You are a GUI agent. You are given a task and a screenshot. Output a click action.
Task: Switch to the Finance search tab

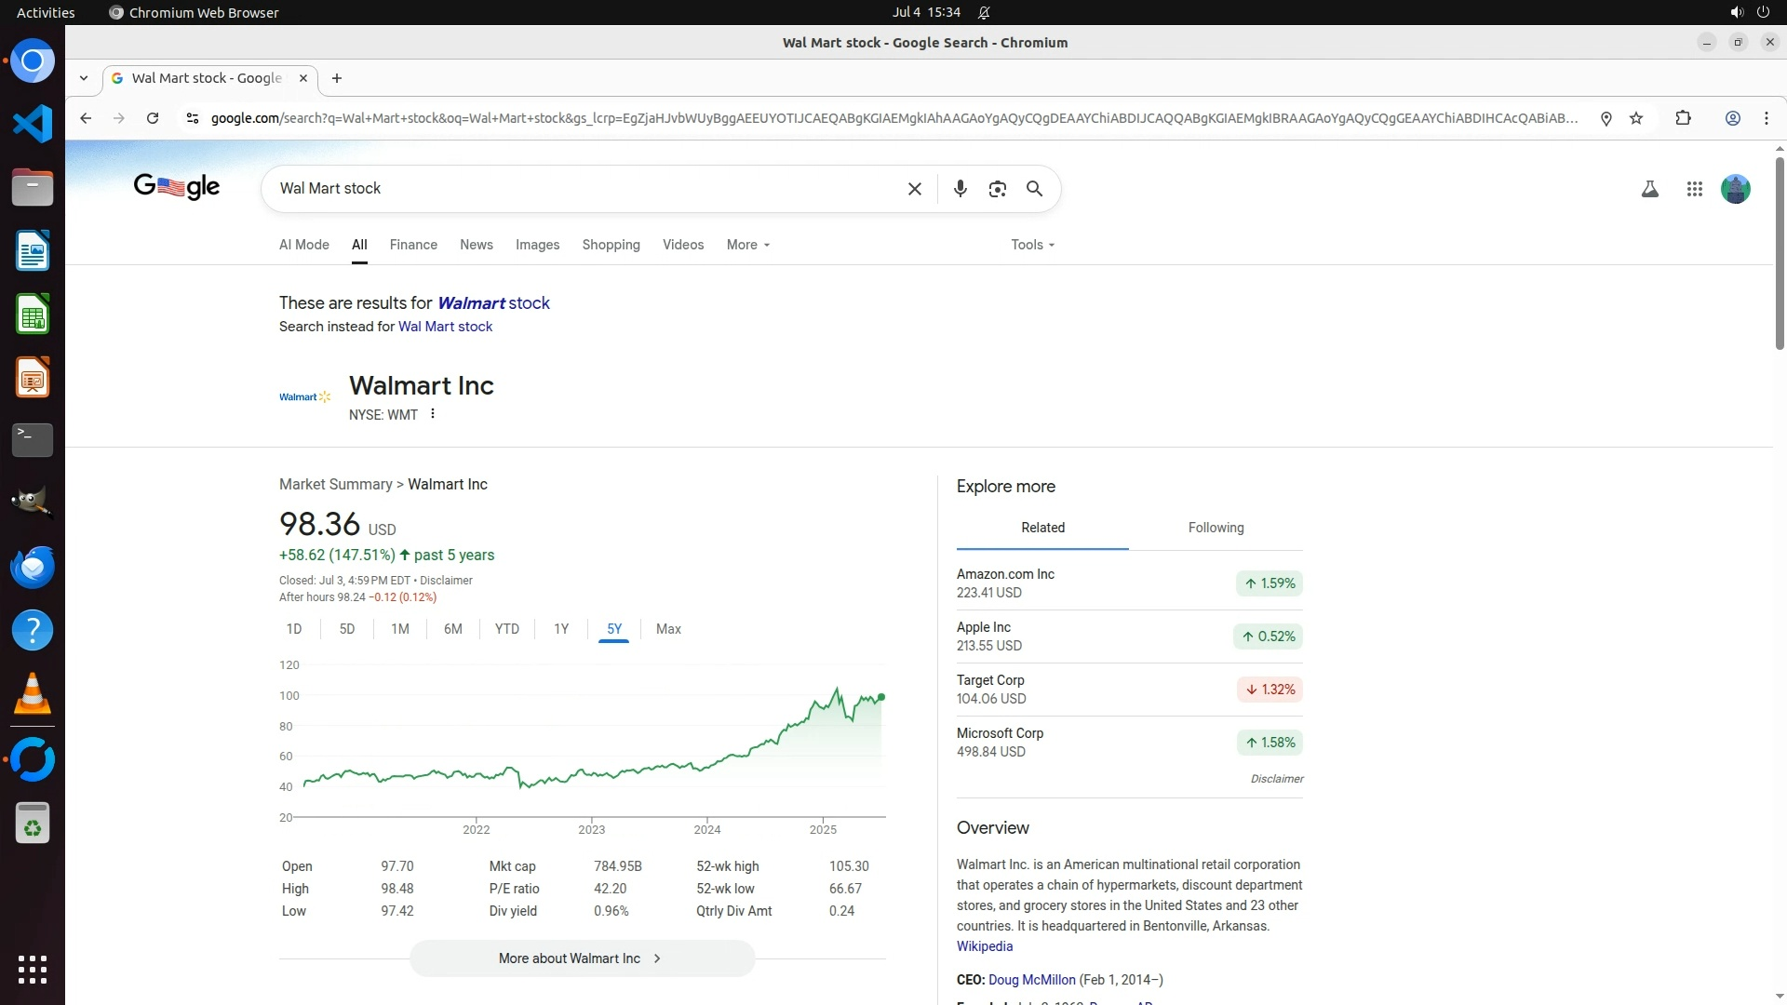point(413,245)
